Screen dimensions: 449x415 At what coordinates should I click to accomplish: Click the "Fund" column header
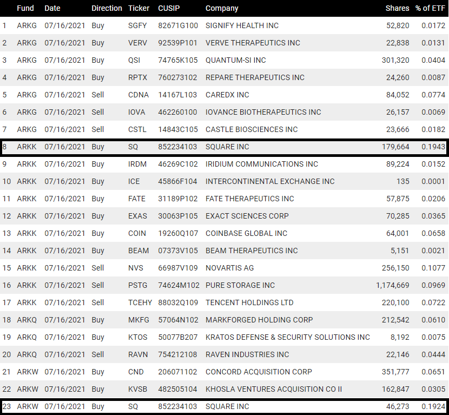click(25, 8)
